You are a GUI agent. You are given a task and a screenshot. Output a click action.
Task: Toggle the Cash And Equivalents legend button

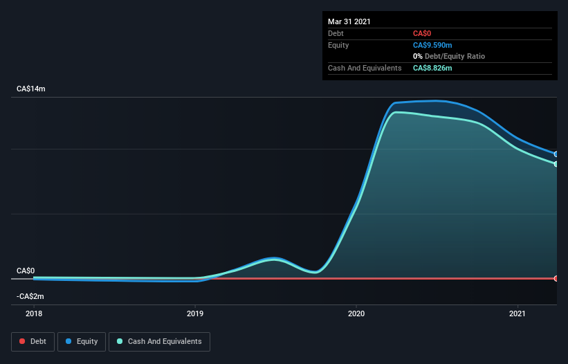tap(159, 342)
